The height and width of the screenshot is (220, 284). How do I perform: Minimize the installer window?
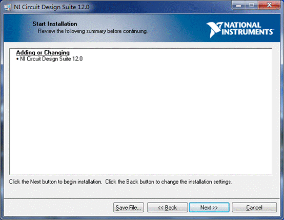click(x=238, y=5)
